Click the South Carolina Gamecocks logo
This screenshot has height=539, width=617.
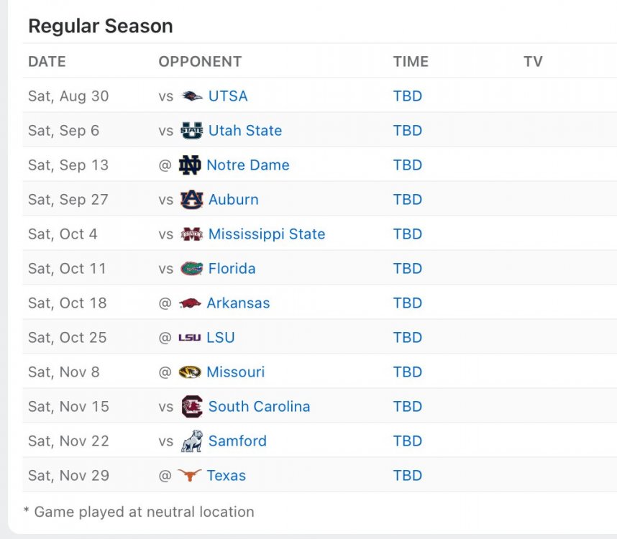(x=192, y=407)
